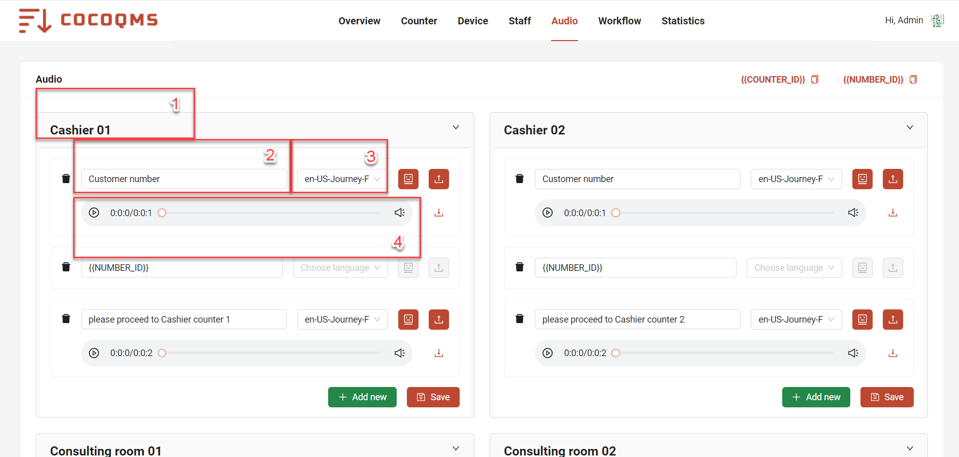Mute the Cashier 01 Customer number audio
Viewport: 959px width, 457px height.
(x=399, y=213)
